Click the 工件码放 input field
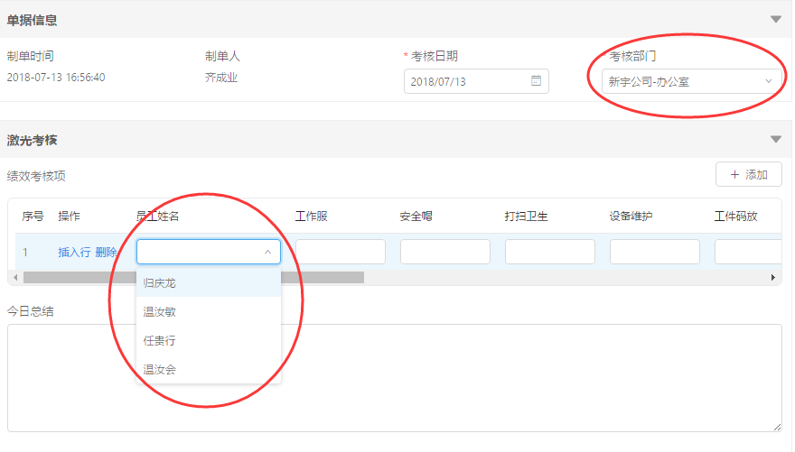The height and width of the screenshot is (452, 795). coord(748,252)
